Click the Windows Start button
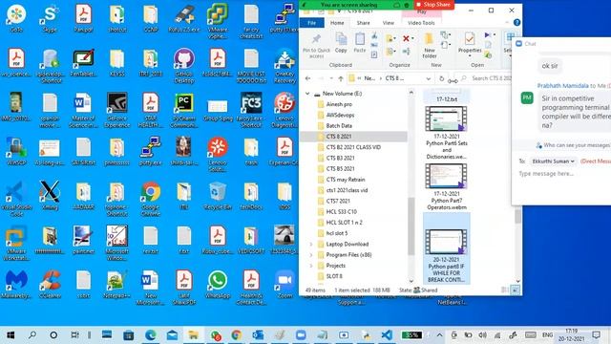 [x=11, y=335]
